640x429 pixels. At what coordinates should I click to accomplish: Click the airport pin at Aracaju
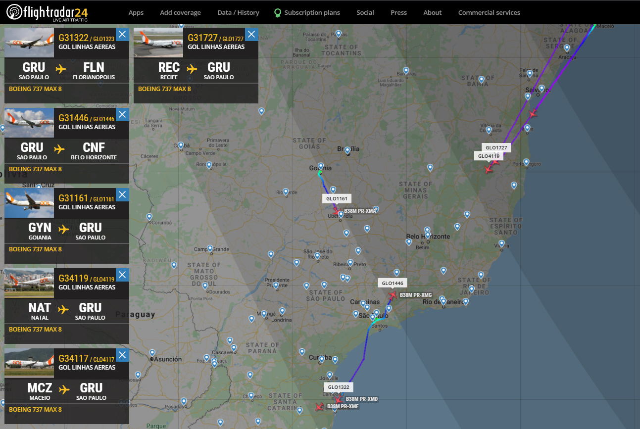coord(567,48)
